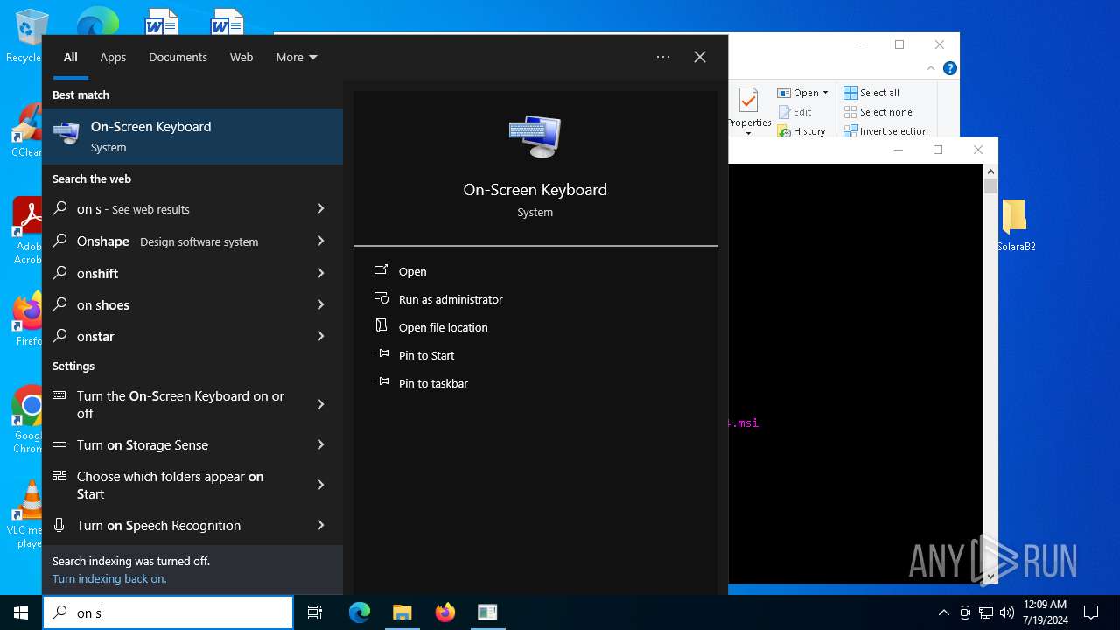The image size is (1120, 630).
Task: Open 'Turn on Storage Sense' setting
Action: click(176, 444)
